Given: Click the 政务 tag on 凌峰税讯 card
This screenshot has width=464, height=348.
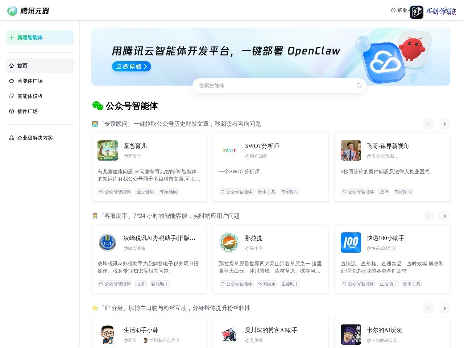Looking at the screenshot, I should point(141,284).
